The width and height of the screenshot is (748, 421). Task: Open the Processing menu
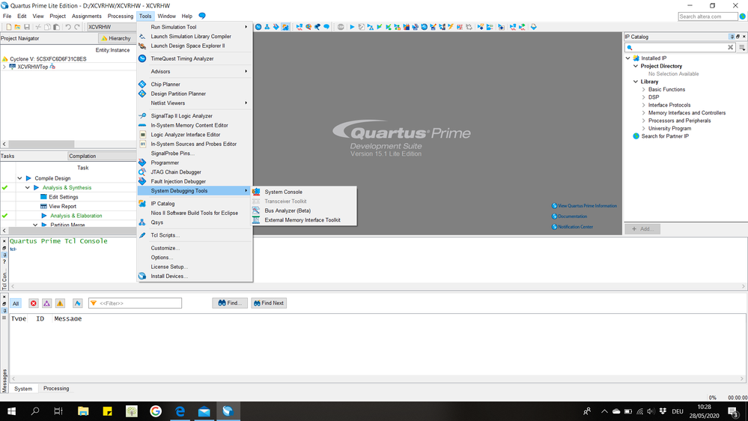pos(121,16)
